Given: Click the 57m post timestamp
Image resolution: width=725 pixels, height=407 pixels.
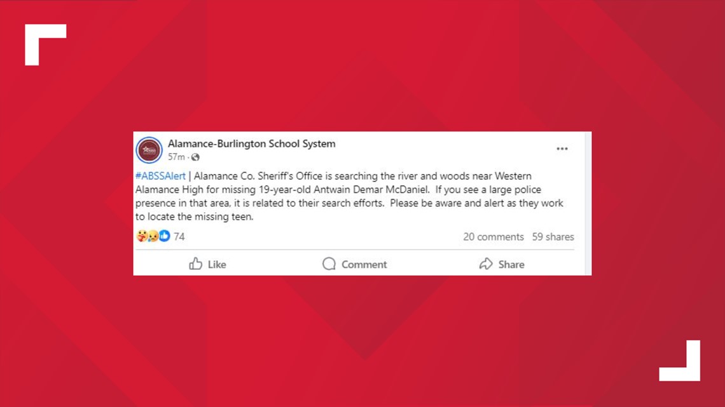Looking at the screenshot, I should click(176, 157).
